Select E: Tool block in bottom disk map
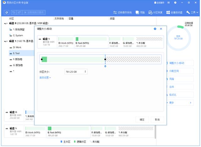 click(x=68, y=132)
